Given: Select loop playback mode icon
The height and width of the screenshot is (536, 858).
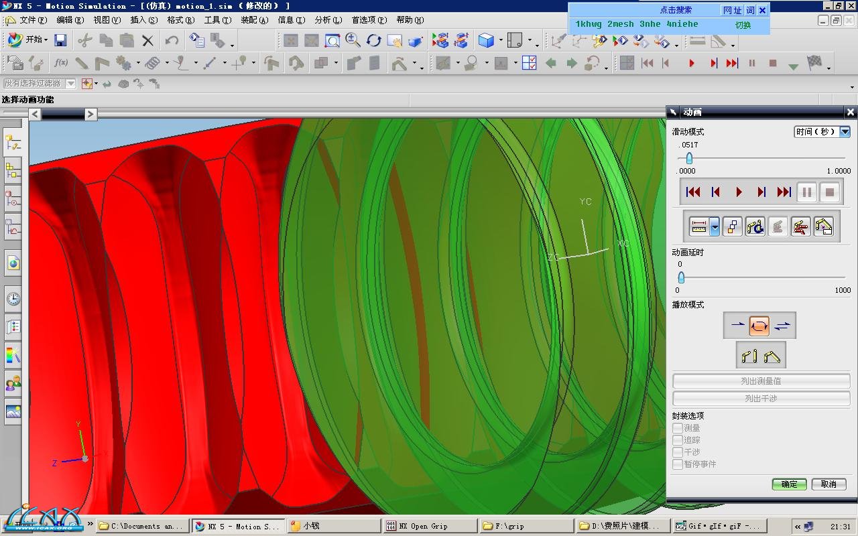Looking at the screenshot, I should pyautogui.click(x=759, y=326).
